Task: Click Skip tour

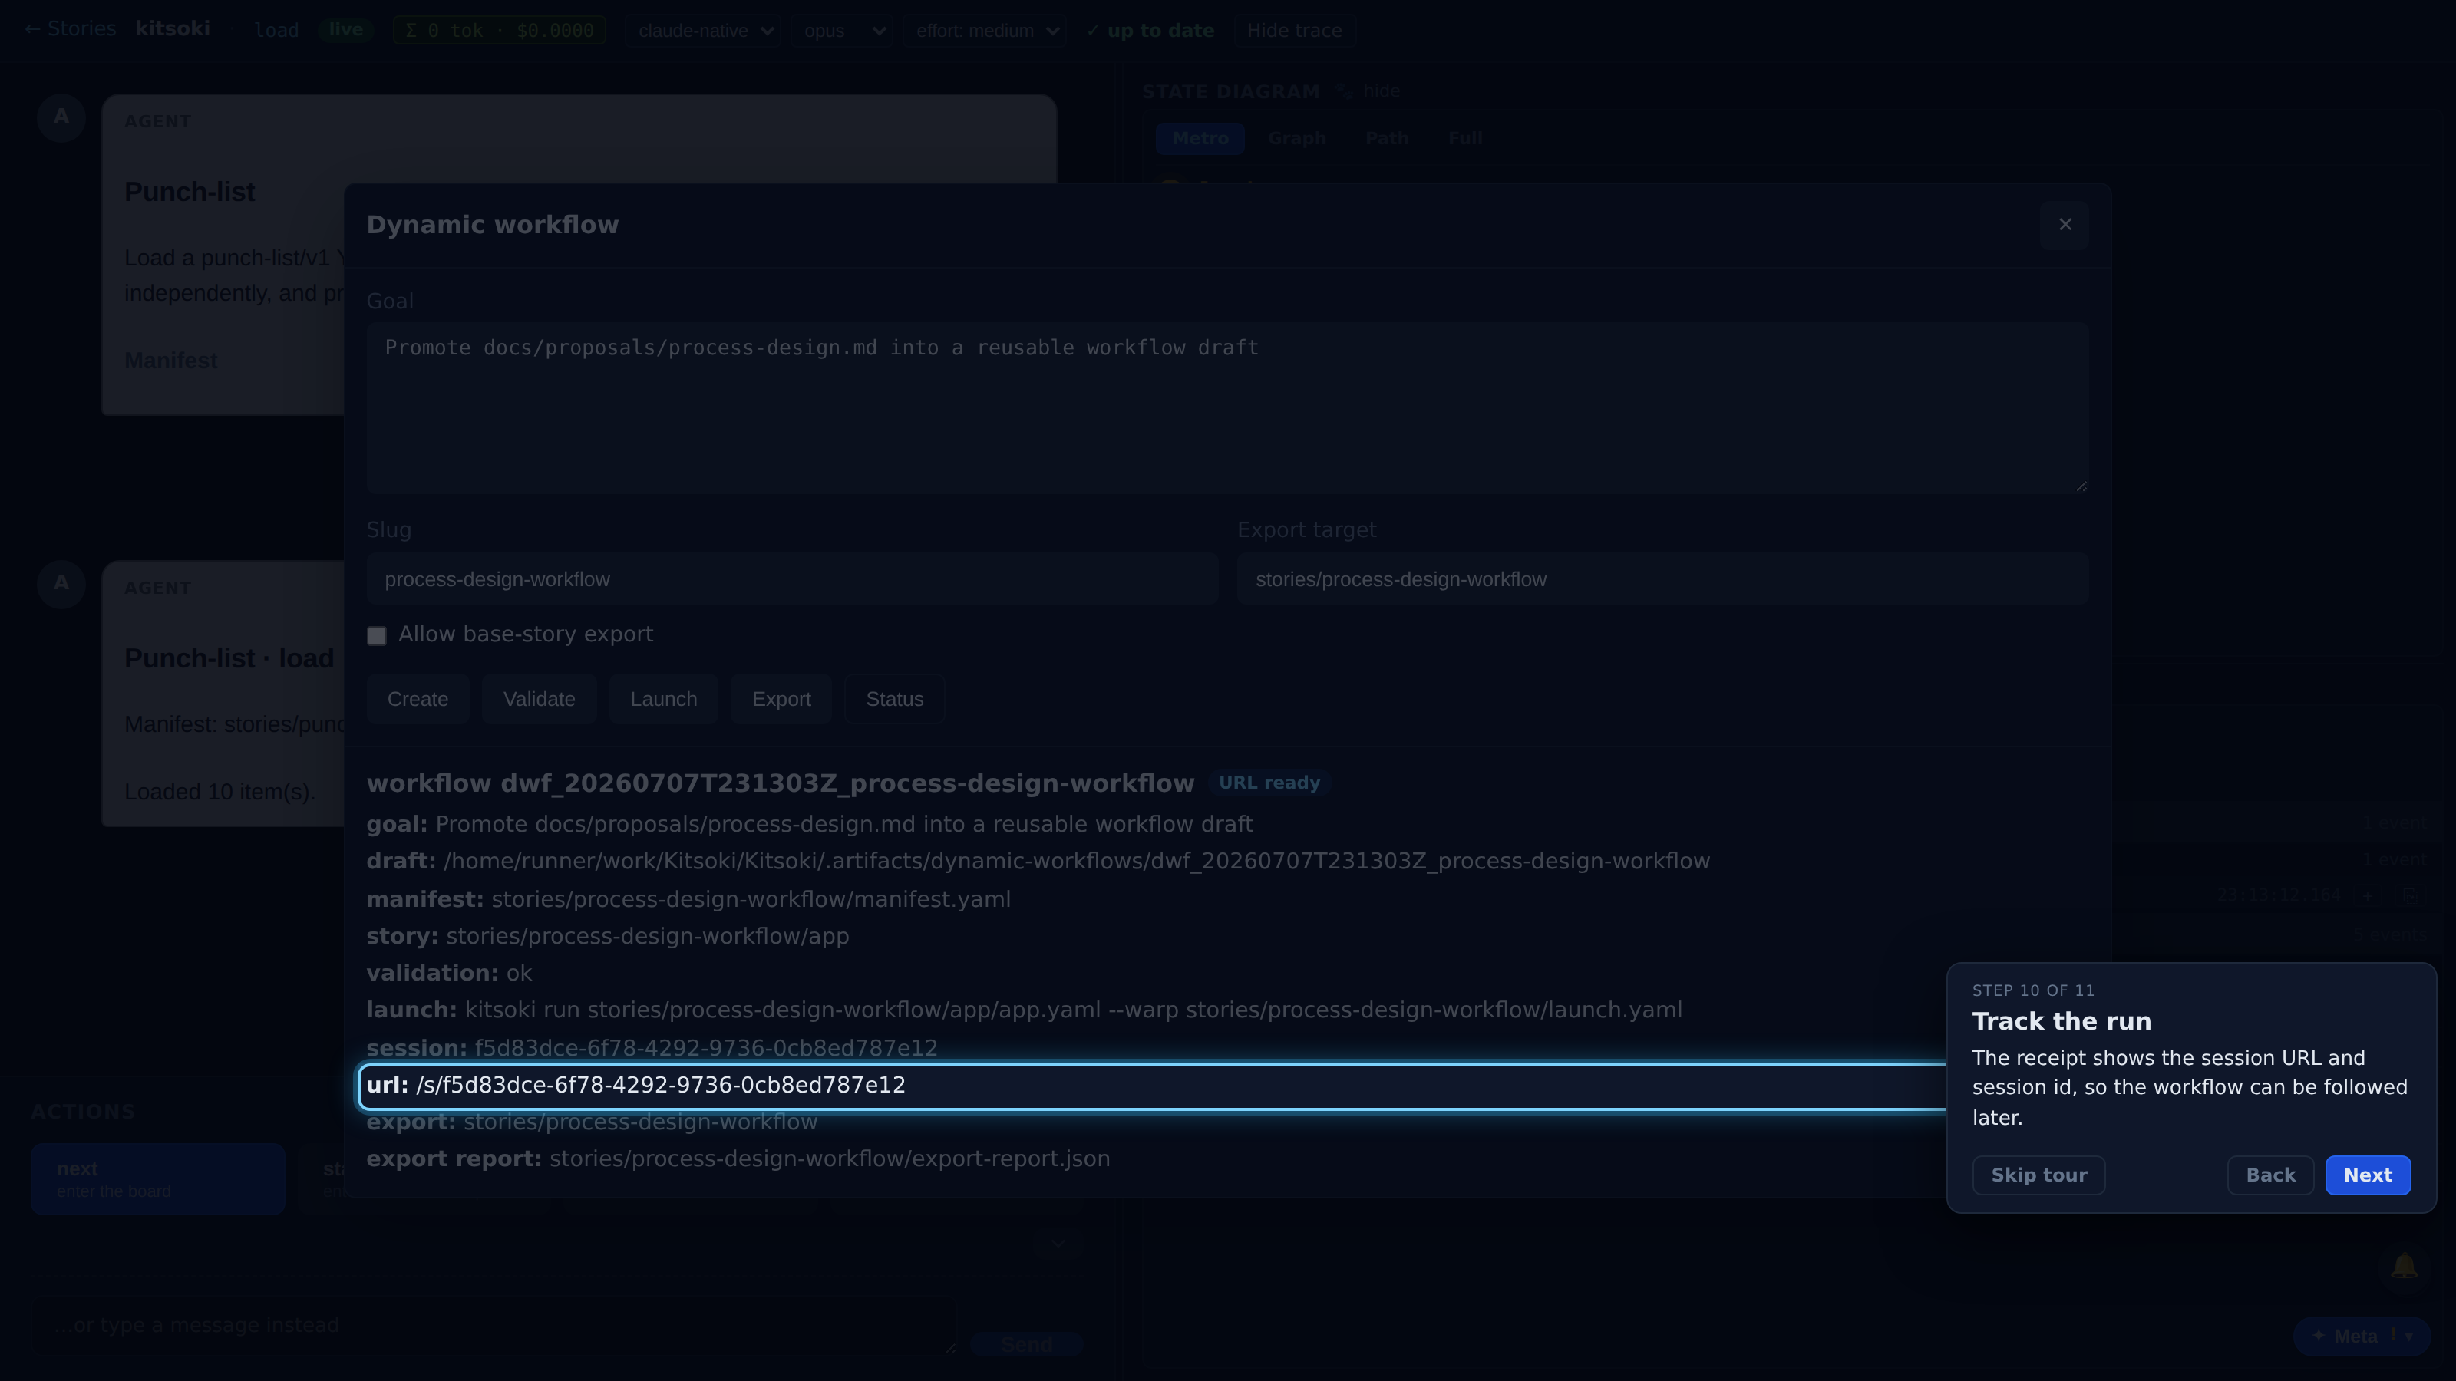Action: click(2038, 1175)
